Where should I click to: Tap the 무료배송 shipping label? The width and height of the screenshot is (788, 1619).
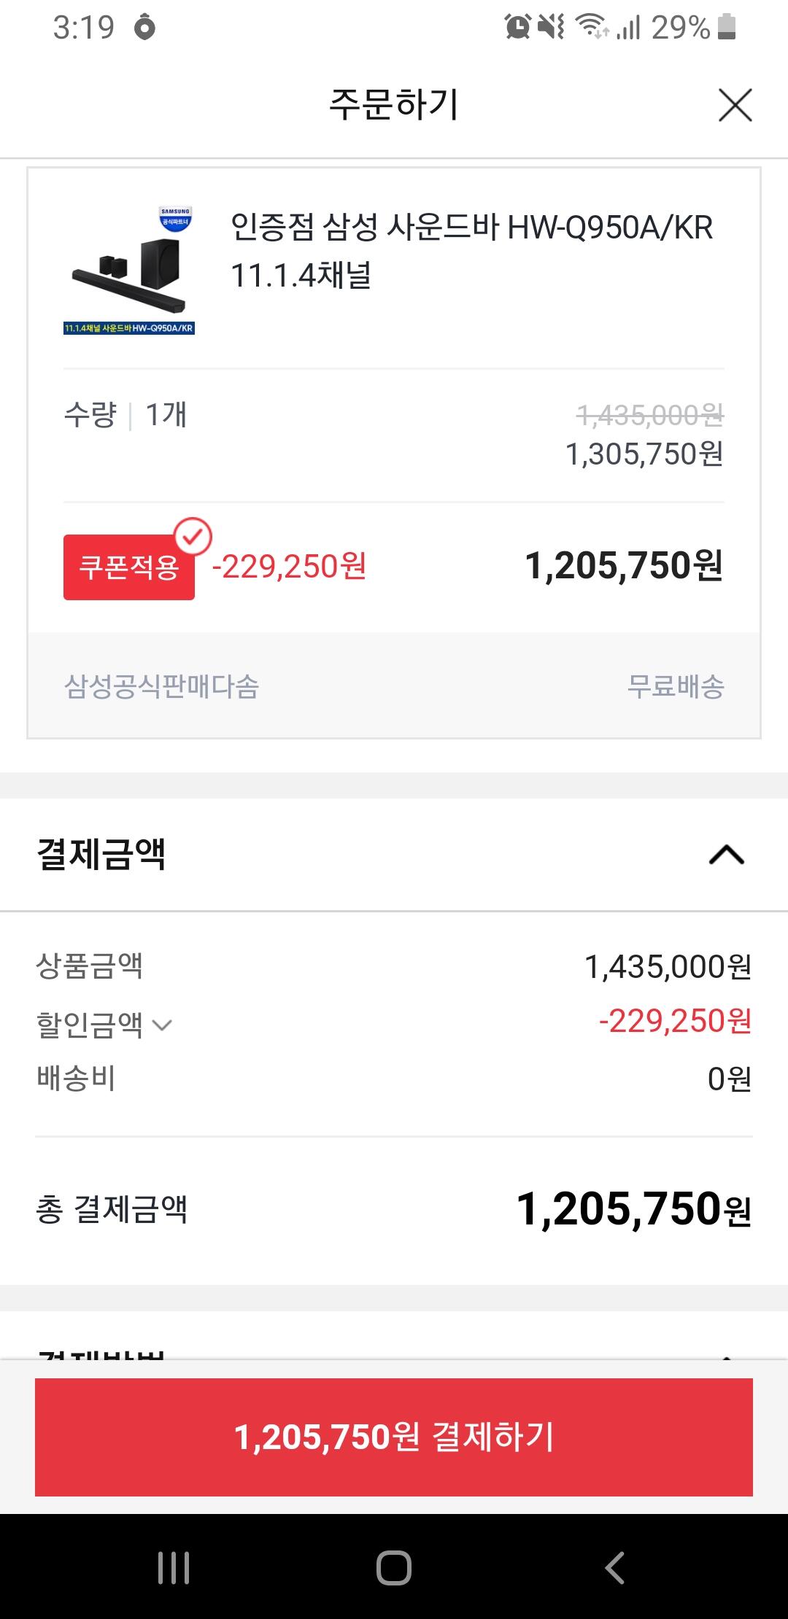(676, 686)
